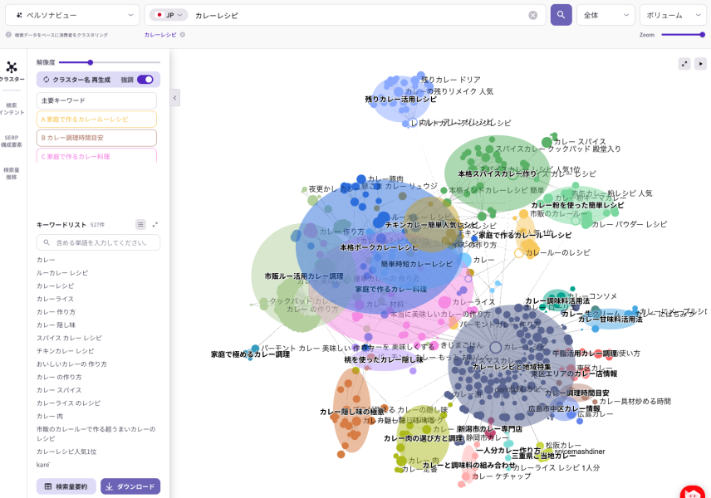Expand the キーワードリスト panel

[155, 225]
